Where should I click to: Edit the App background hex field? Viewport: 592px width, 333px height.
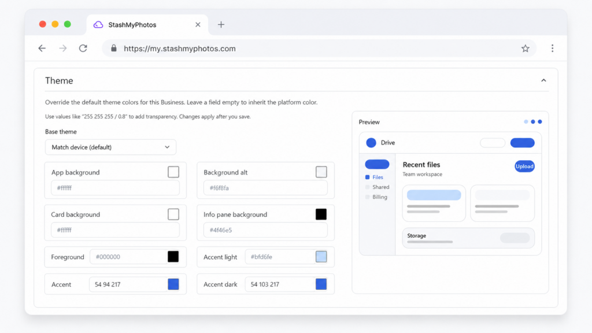point(115,188)
